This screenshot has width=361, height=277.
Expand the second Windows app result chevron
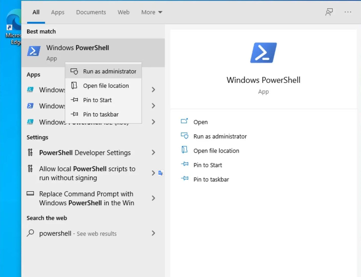click(x=153, y=106)
